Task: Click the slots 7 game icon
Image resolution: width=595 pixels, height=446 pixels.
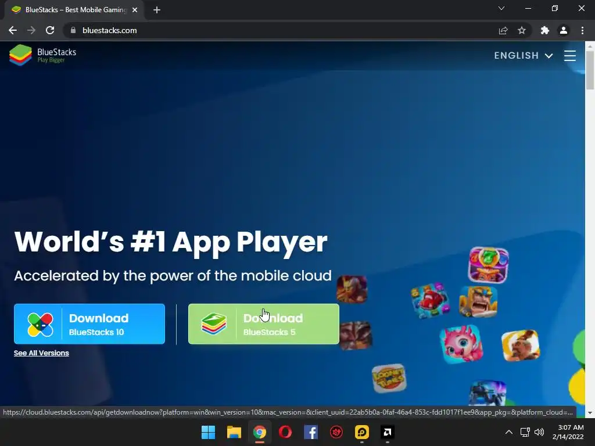Action: pyautogui.click(x=488, y=265)
